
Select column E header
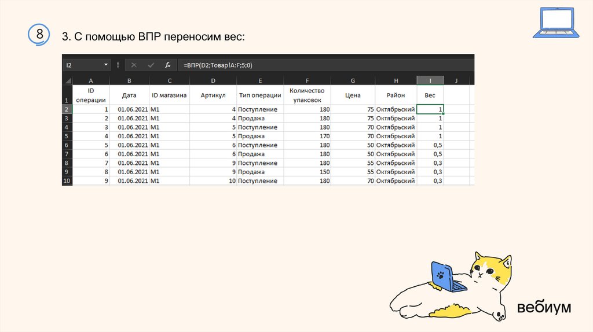[260, 80]
